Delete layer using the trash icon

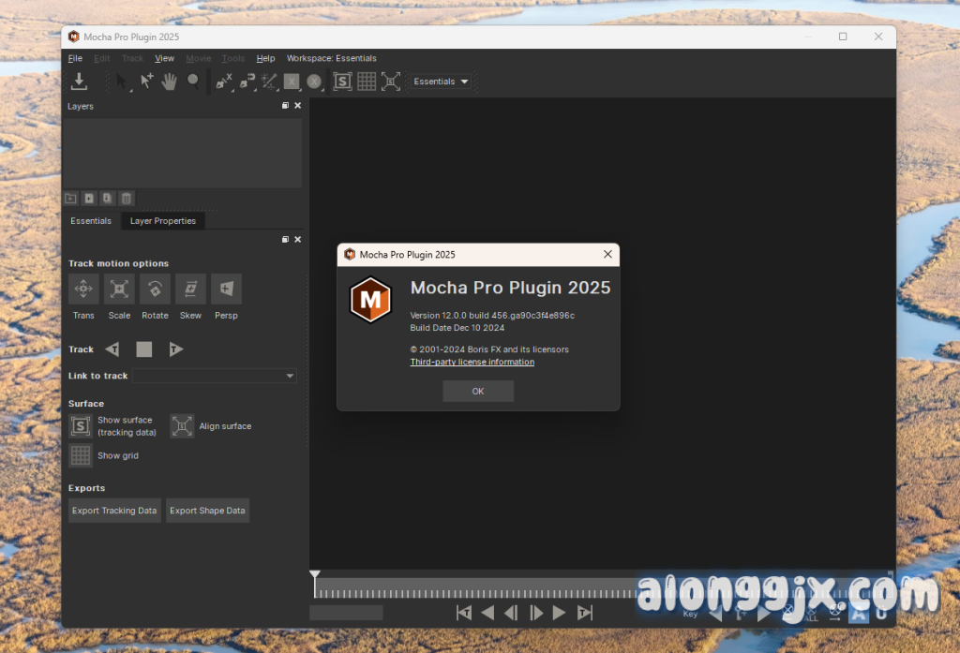click(x=127, y=198)
